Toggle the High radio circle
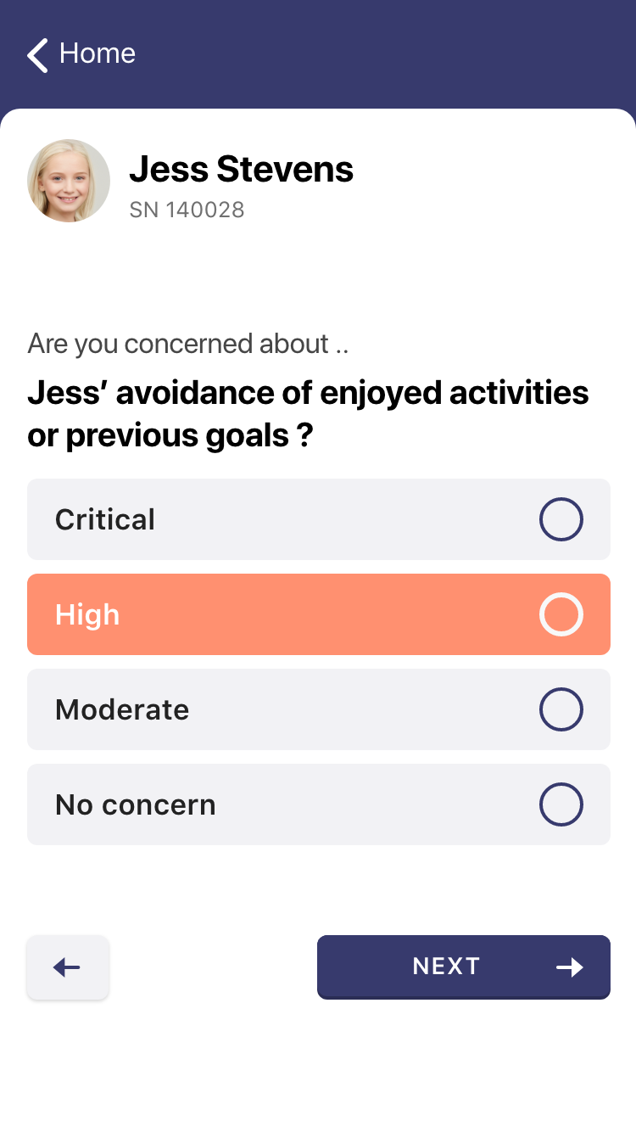The width and height of the screenshot is (636, 1132). pyautogui.click(x=561, y=614)
